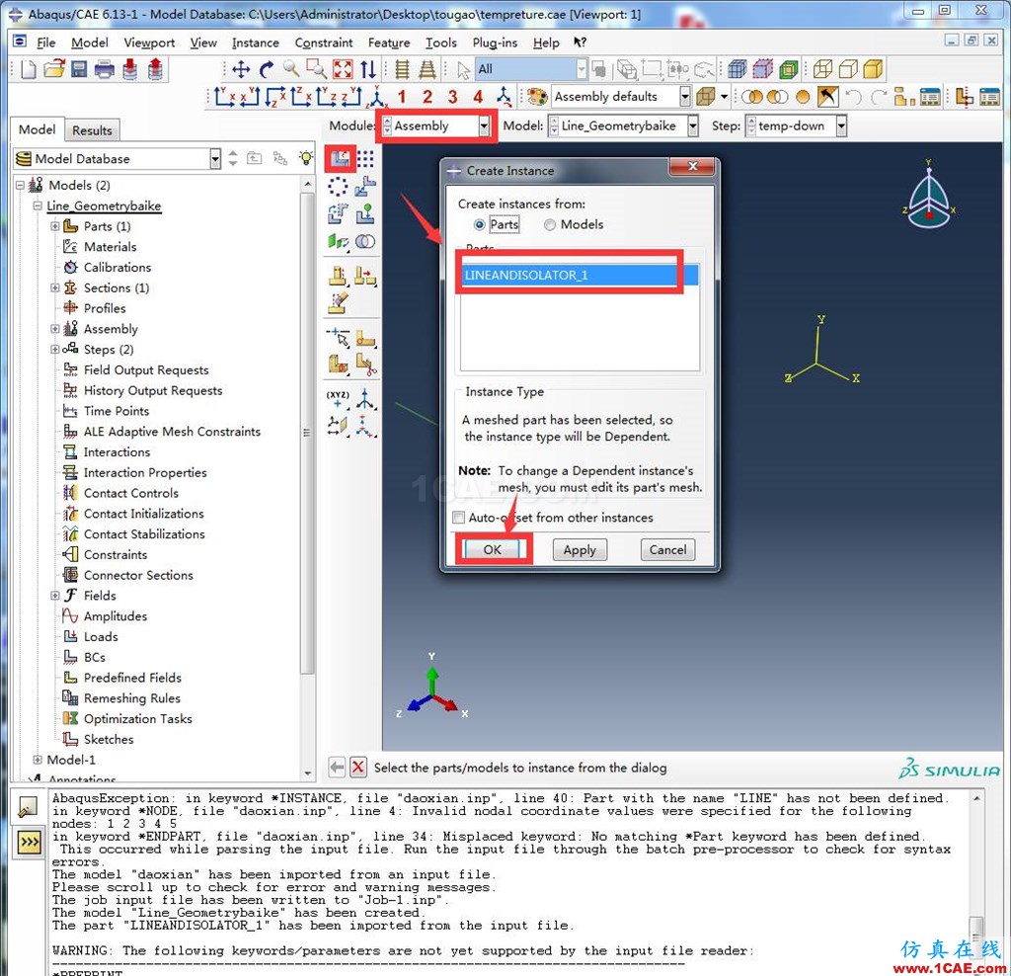Viewport: 1011px width, 976px height.
Task: Select the Virtual Topology scissors tool
Action: tap(365, 365)
